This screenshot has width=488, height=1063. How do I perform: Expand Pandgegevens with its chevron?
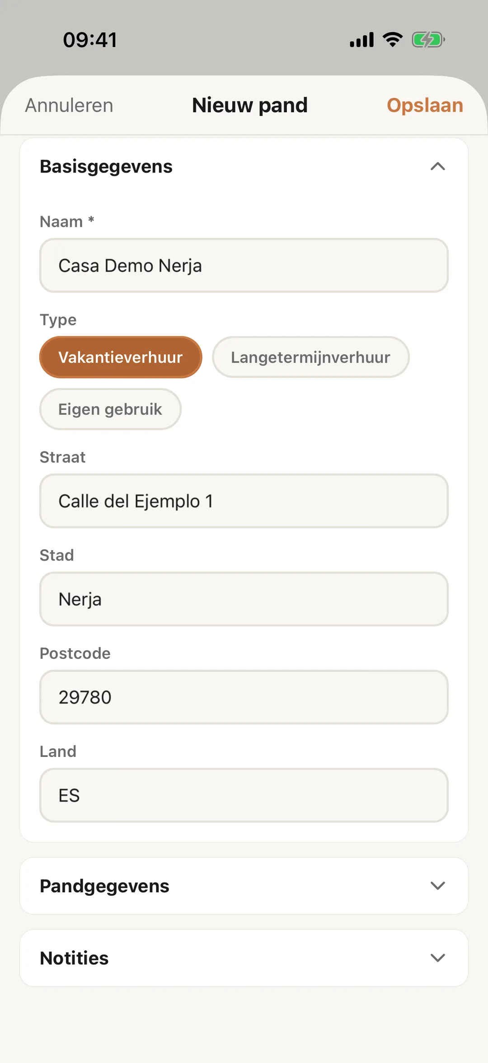437,886
